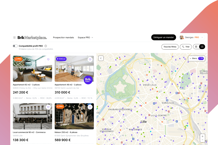Screen dimensions: 218x145
Task: Click blue metro M icon near Euralille
Action: tap(154, 104)
